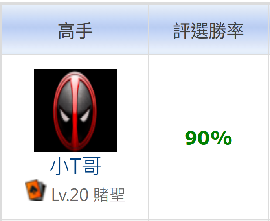This screenshot has height=221, width=270.
Task: Click the white eyes on the mask avatar
Action: [75, 114]
